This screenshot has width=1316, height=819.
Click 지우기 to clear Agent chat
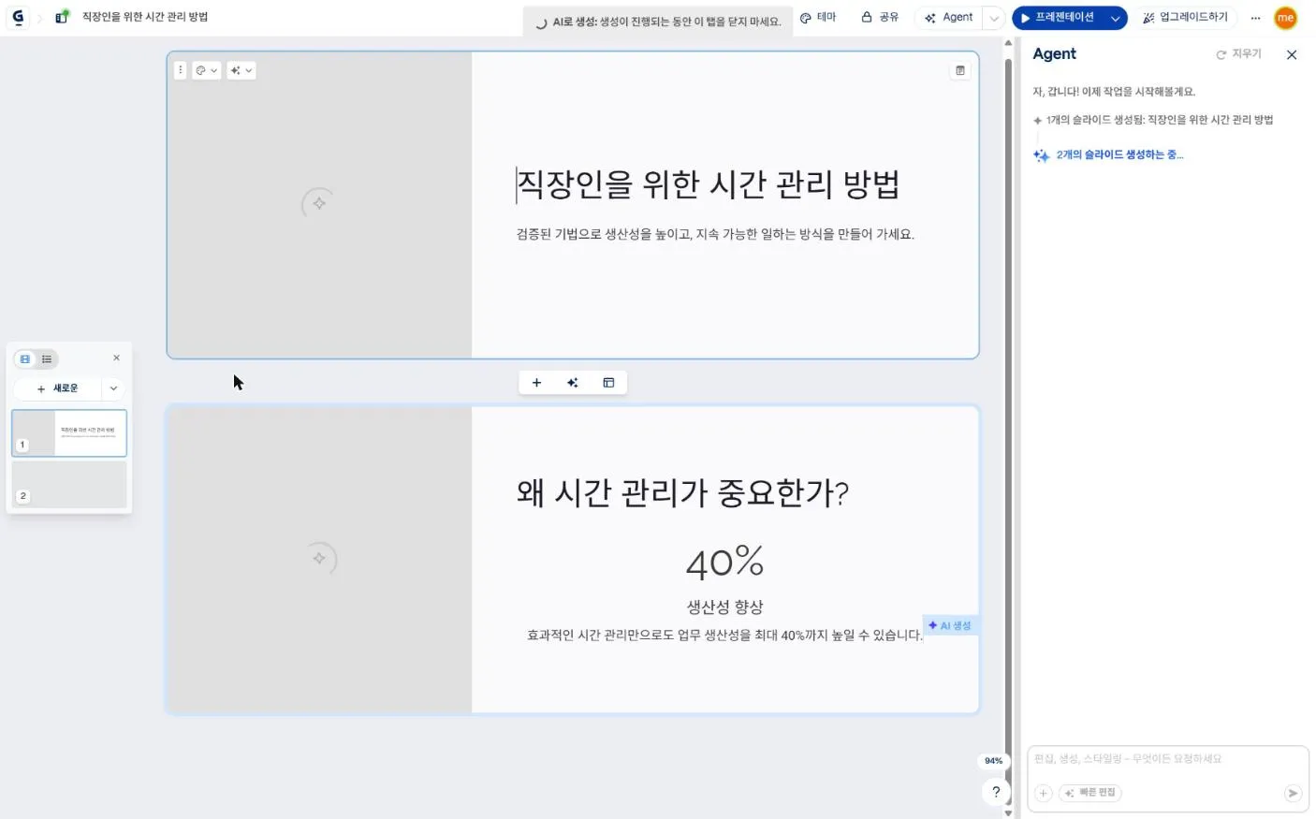(1238, 54)
